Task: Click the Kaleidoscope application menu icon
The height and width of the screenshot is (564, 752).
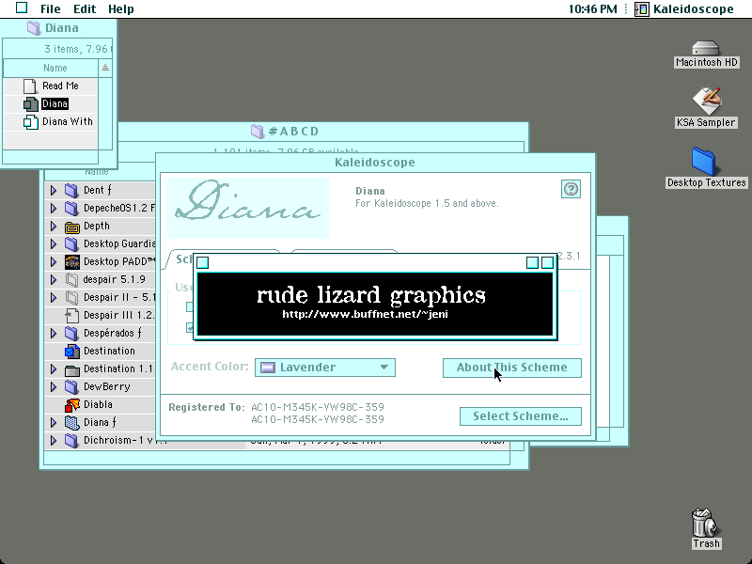Action: point(642,8)
